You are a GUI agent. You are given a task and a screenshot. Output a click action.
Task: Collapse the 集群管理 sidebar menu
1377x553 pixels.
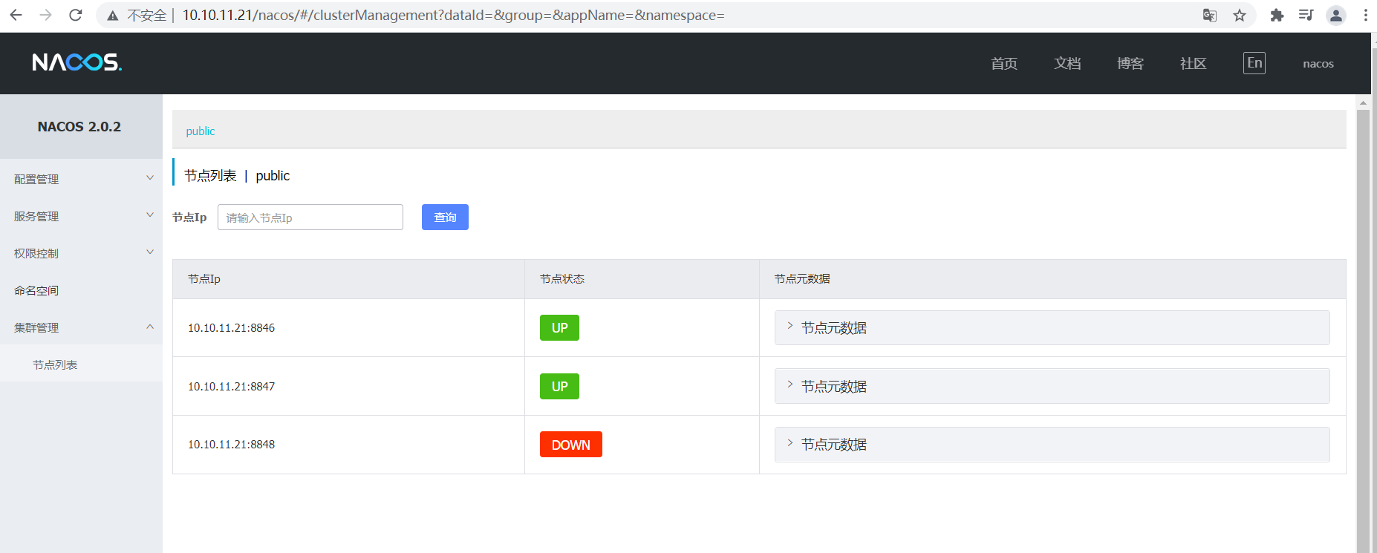[81, 327]
